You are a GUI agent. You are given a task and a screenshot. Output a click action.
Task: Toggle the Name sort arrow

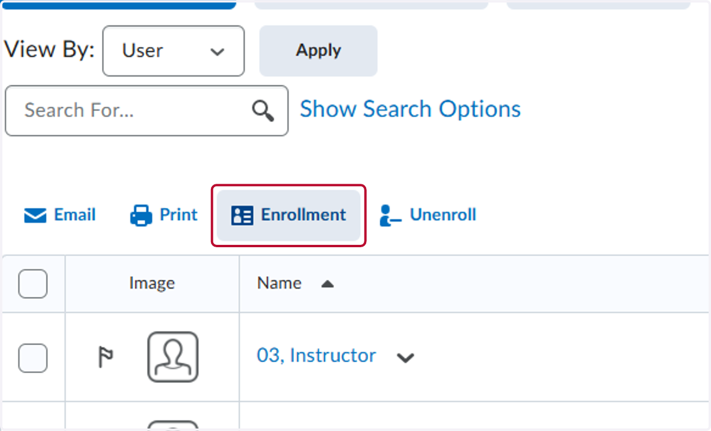[x=328, y=284]
